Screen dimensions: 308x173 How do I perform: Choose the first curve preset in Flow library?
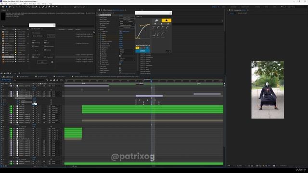click(x=154, y=28)
